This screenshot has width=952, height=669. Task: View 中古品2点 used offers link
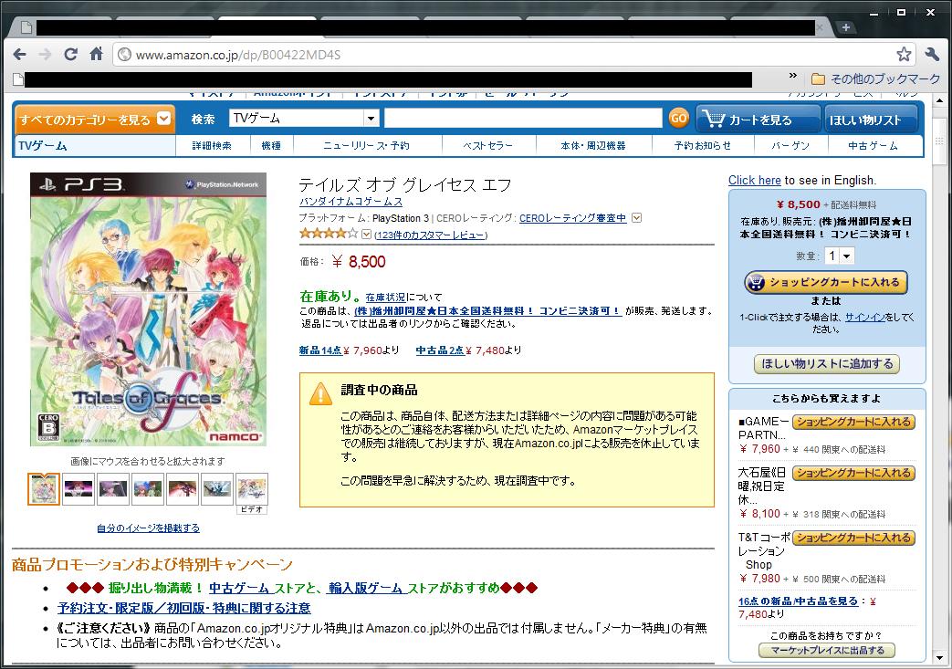pyautogui.click(x=440, y=350)
